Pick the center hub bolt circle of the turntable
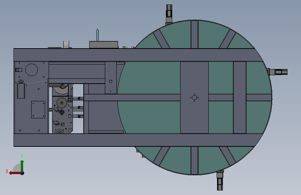301x195 pixels. [194, 97]
